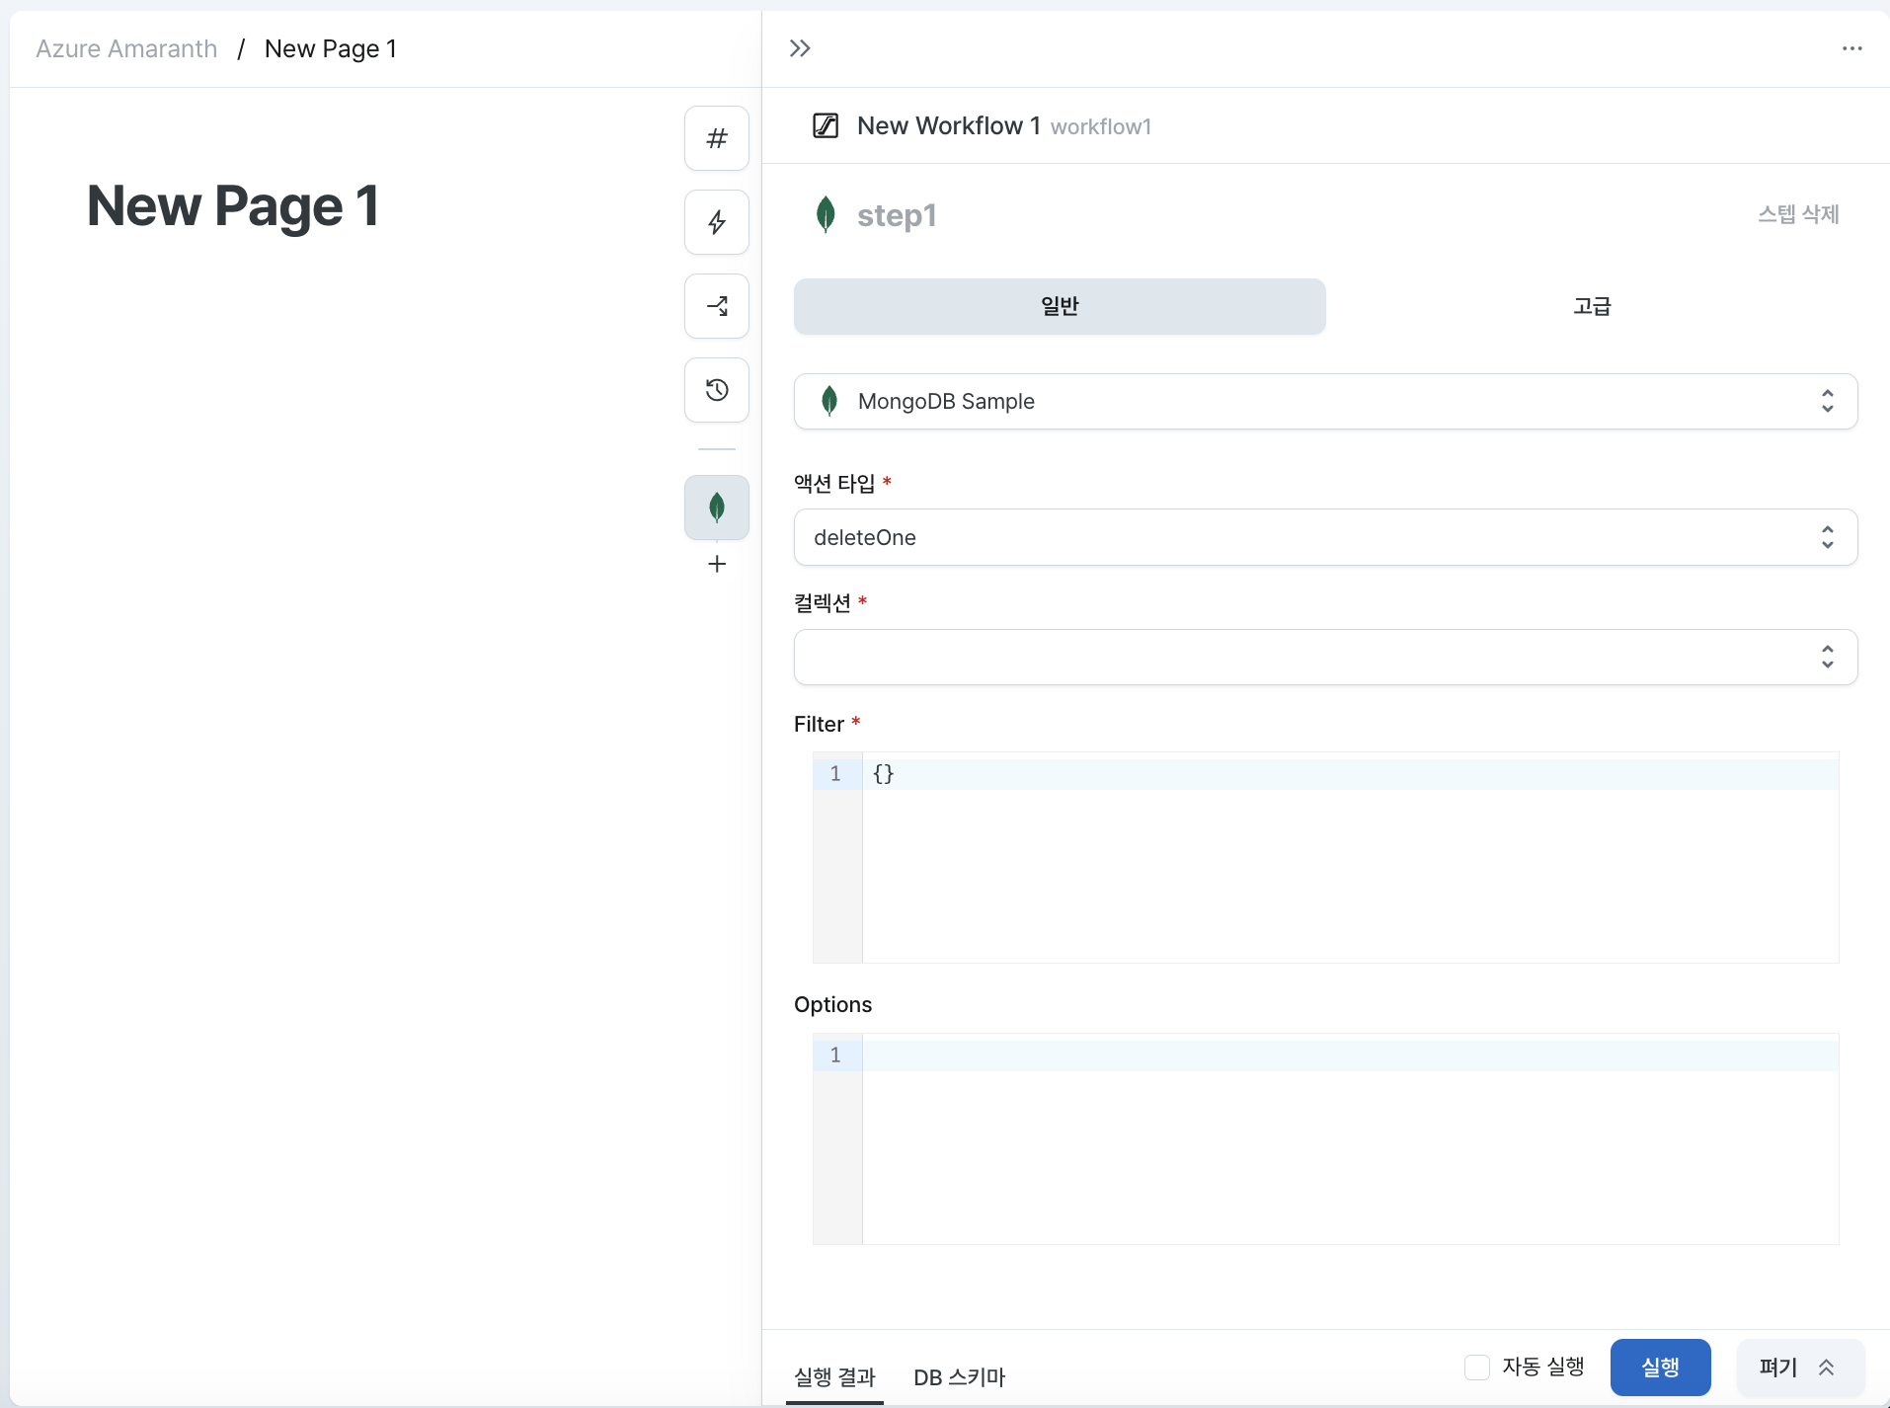The height and width of the screenshot is (1408, 1890).
Task: Click the step1 name field
Action: click(897, 215)
